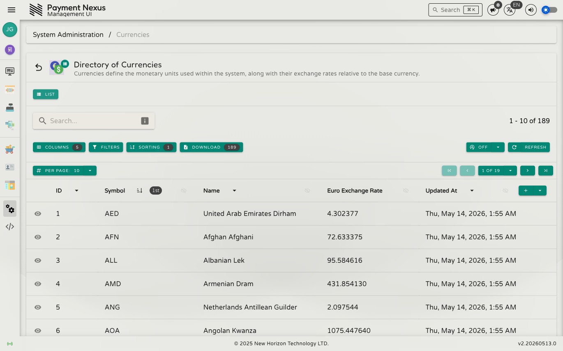This screenshot has width=563, height=351.
Task: Open the Name column dropdown arrow
Action: (x=234, y=190)
